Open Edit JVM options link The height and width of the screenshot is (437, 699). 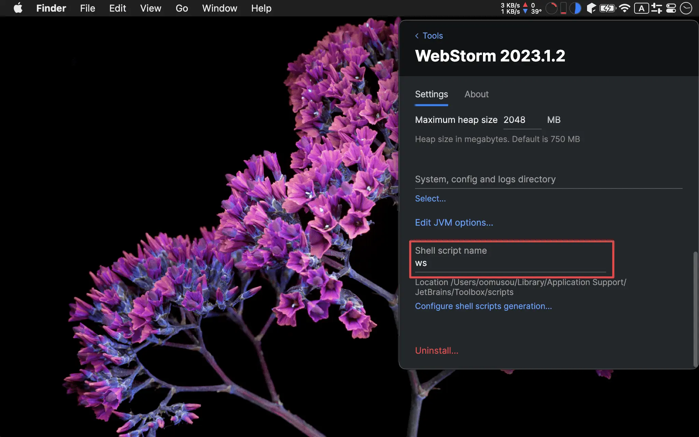pyautogui.click(x=454, y=223)
